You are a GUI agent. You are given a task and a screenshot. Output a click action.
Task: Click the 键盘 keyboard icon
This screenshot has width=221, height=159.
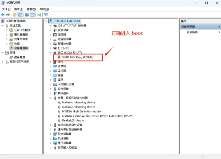tap(55, 75)
